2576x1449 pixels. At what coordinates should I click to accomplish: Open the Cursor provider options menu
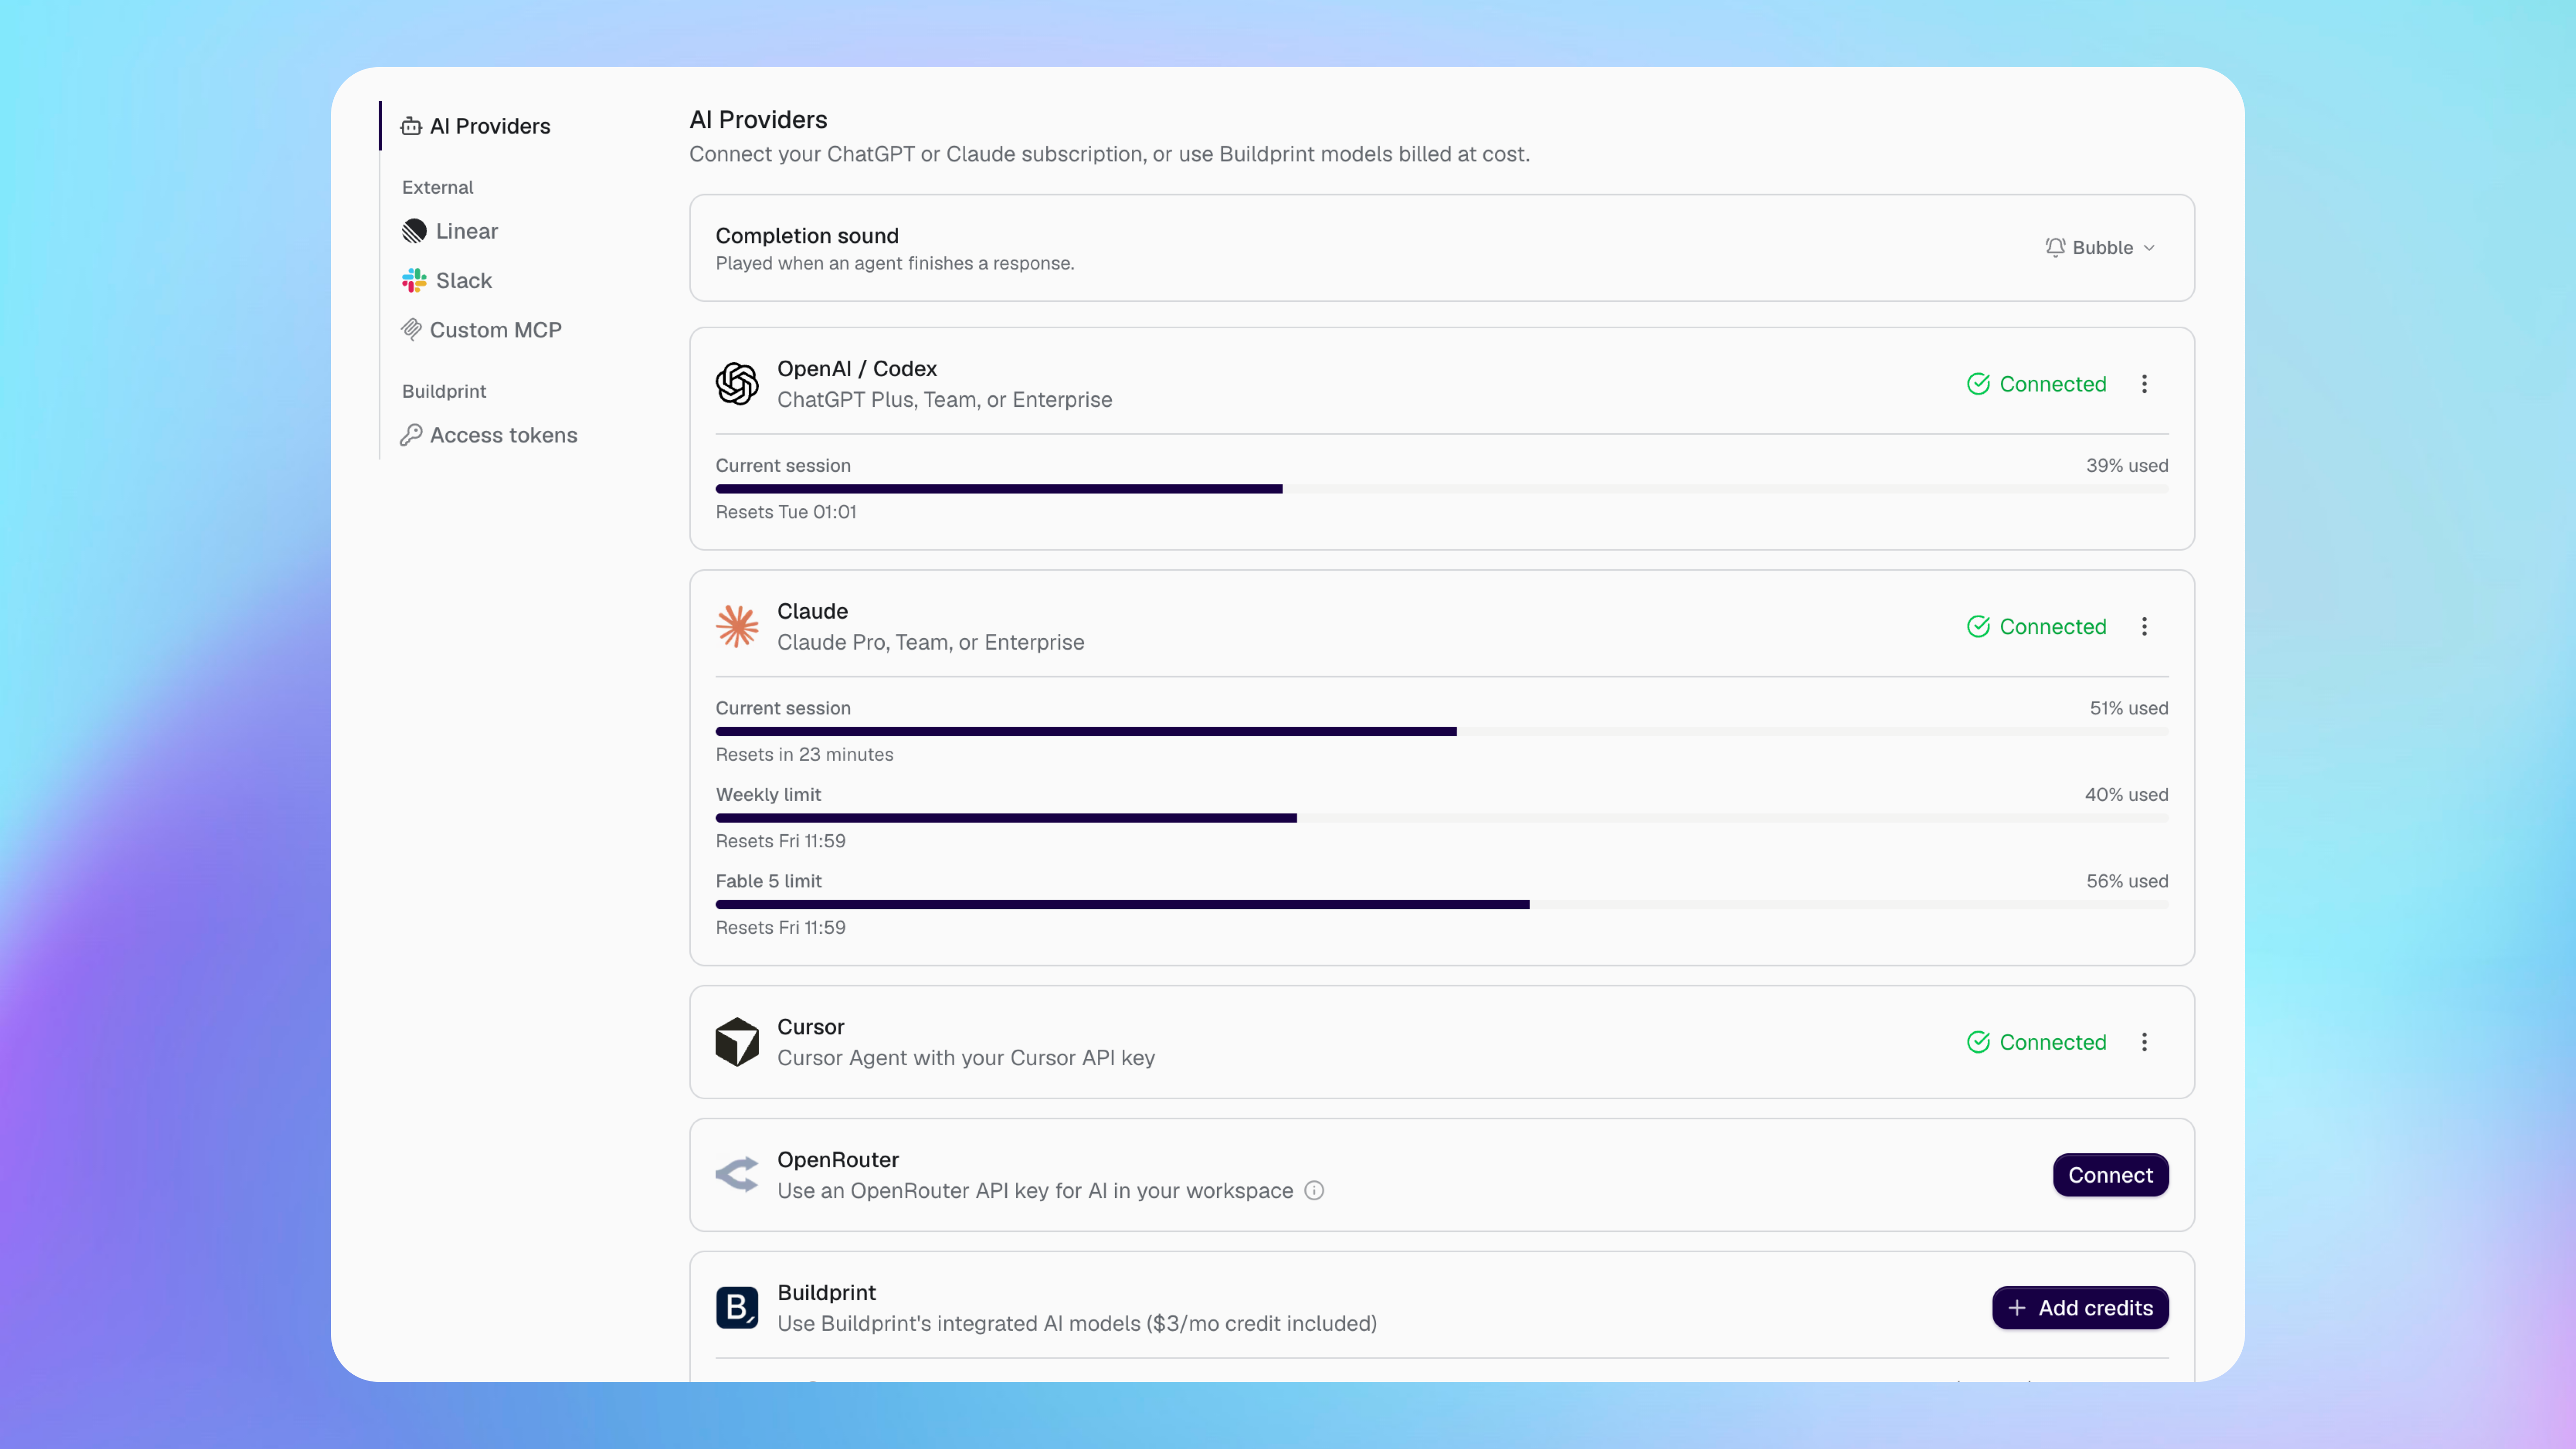(2144, 1042)
